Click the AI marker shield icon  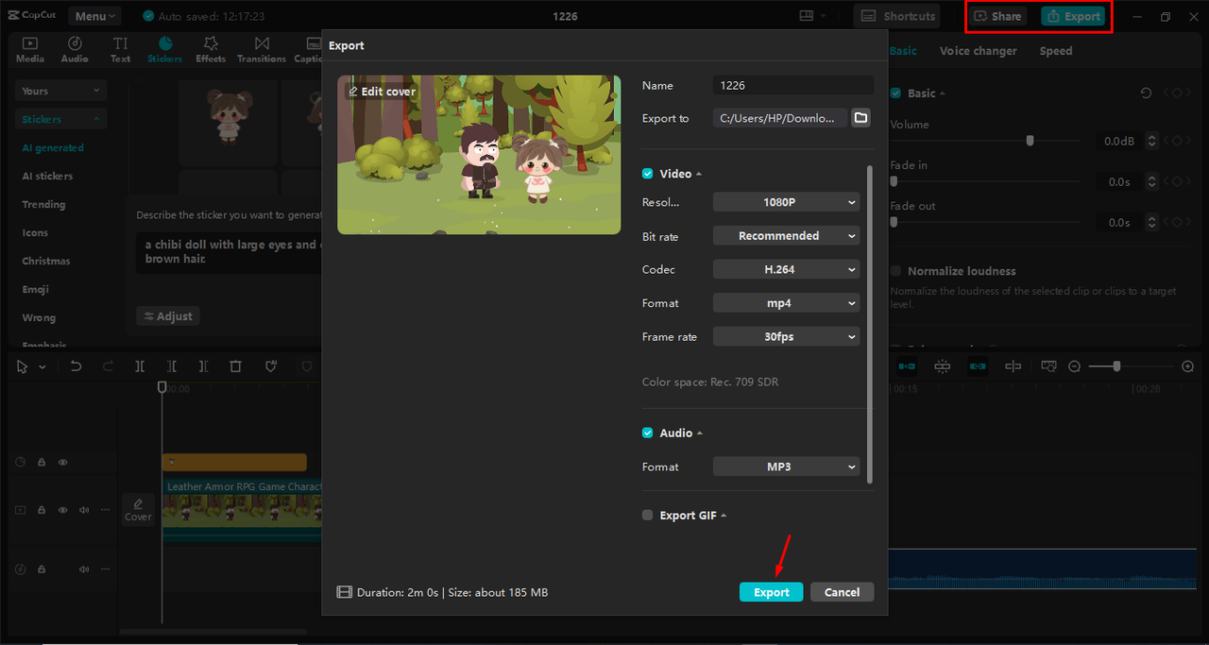pos(269,366)
